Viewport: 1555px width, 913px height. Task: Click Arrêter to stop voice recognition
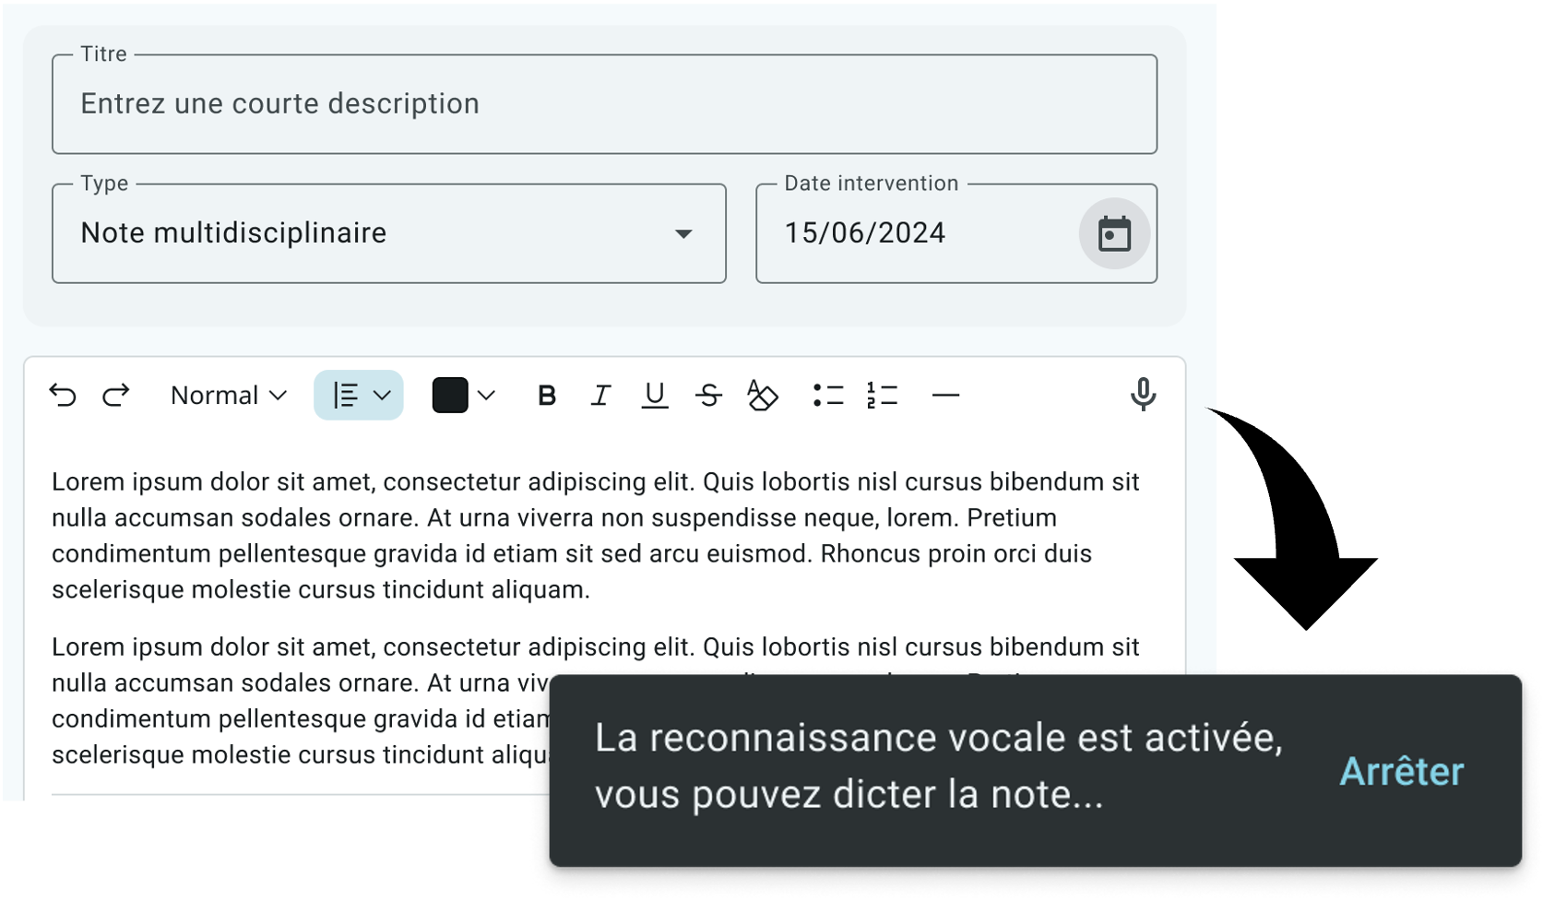[1401, 771]
